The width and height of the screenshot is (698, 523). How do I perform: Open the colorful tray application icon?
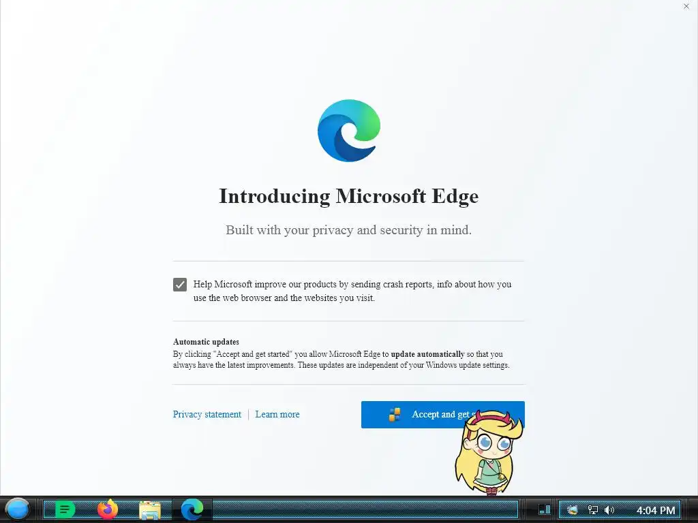[x=573, y=509]
